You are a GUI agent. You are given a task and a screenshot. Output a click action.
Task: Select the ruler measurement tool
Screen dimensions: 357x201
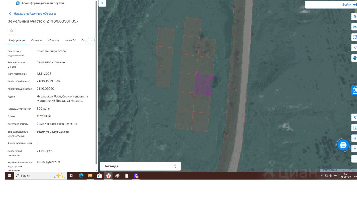[354, 27]
